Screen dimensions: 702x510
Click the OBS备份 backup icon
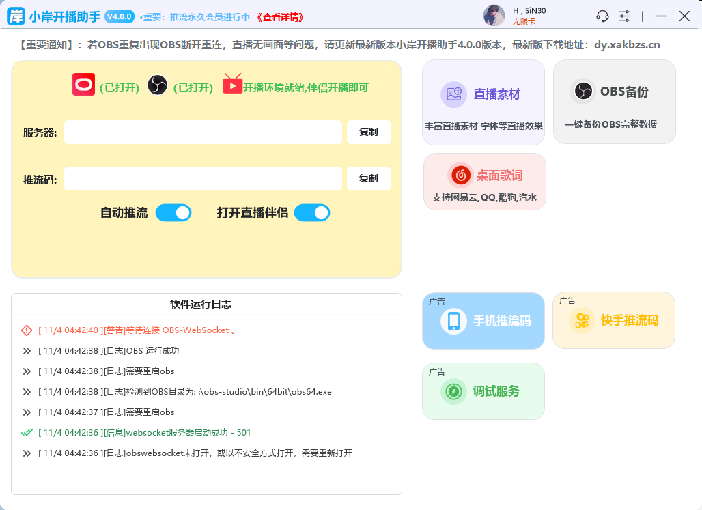[582, 90]
